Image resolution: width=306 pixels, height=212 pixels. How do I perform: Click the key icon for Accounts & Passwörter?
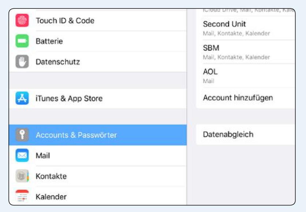(x=22, y=135)
